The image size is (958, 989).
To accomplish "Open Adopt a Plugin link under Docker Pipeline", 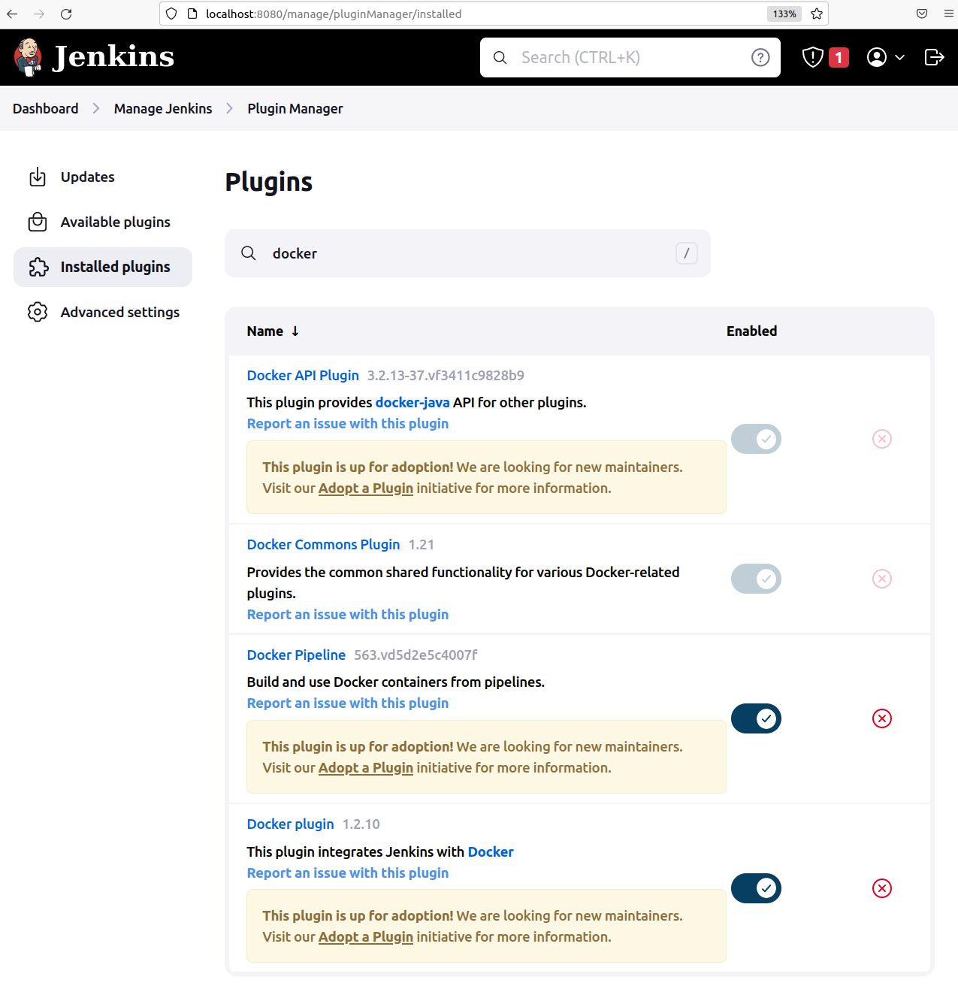I will [366, 768].
